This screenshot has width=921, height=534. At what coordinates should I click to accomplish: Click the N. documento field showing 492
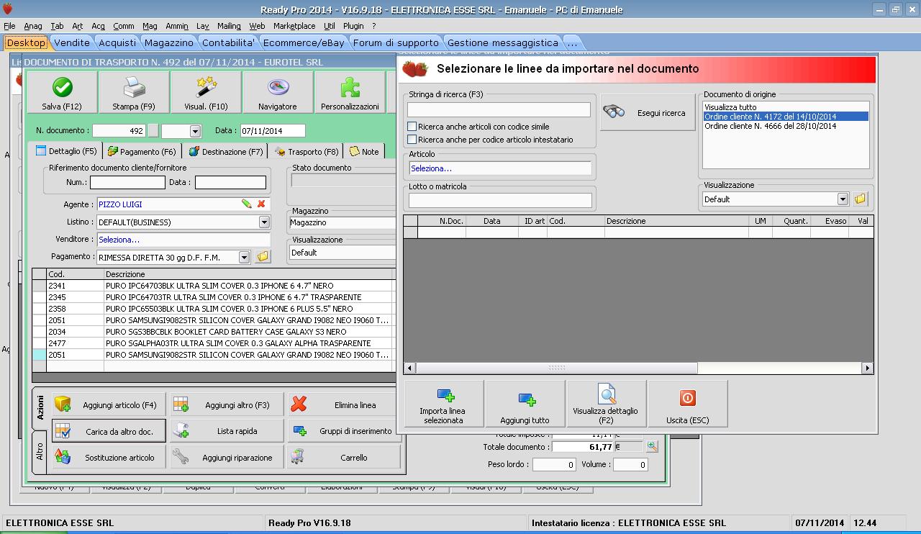[119, 131]
